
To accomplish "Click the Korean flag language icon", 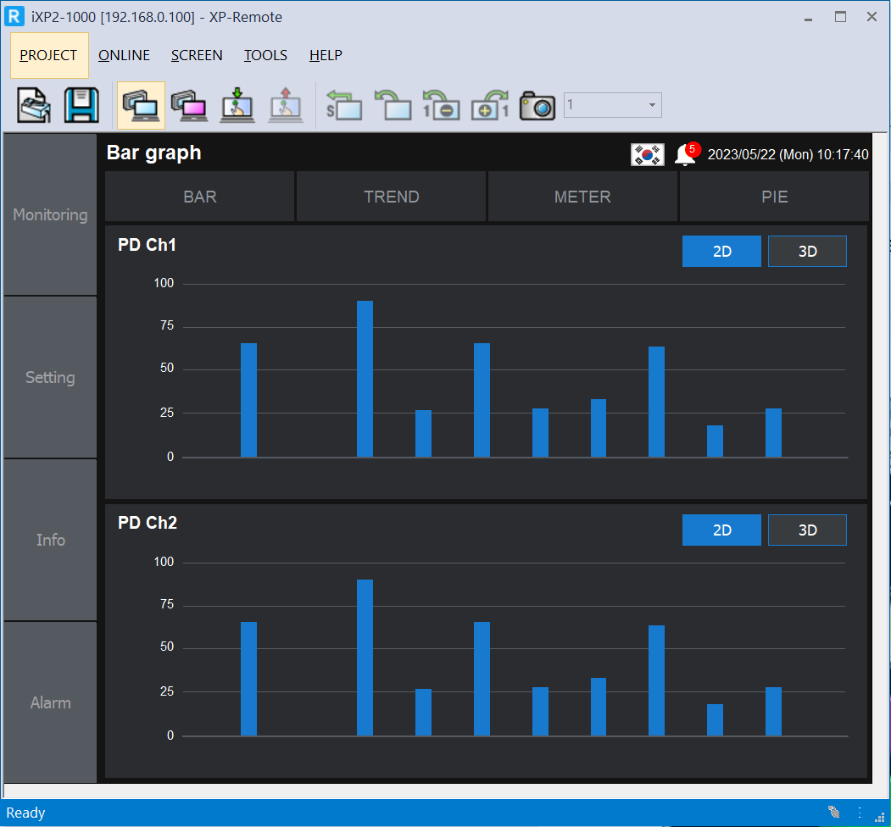I will click(647, 154).
